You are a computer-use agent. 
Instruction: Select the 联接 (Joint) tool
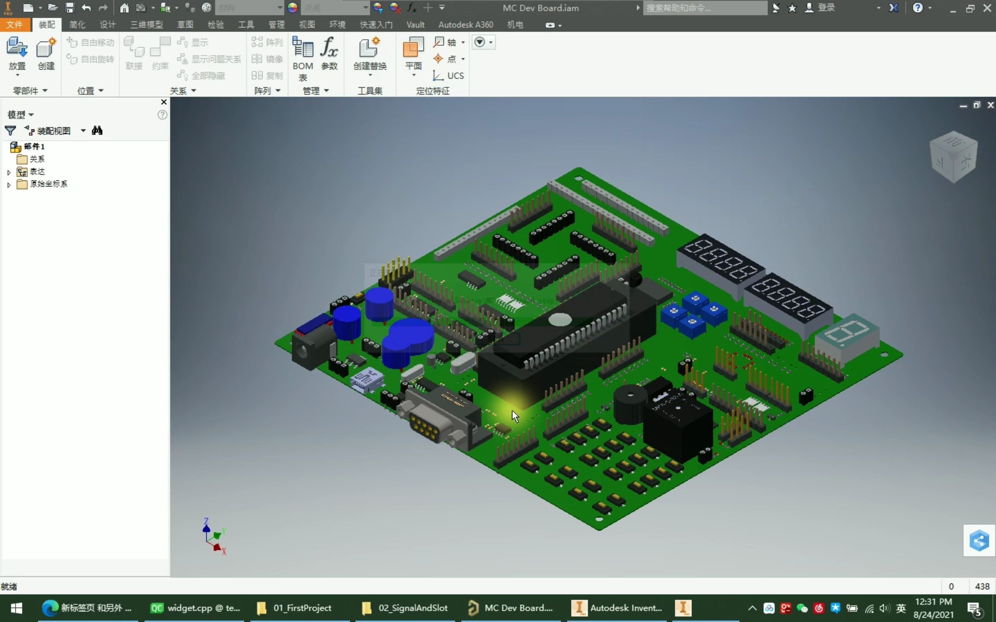click(134, 54)
